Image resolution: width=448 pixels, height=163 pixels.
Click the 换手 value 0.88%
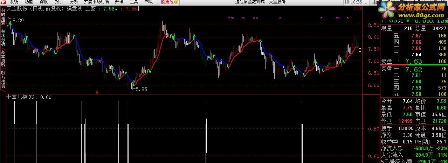click(x=406, y=128)
